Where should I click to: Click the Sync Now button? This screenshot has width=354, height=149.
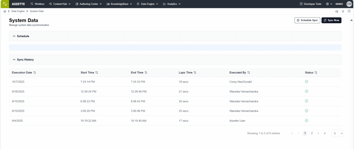(331, 20)
